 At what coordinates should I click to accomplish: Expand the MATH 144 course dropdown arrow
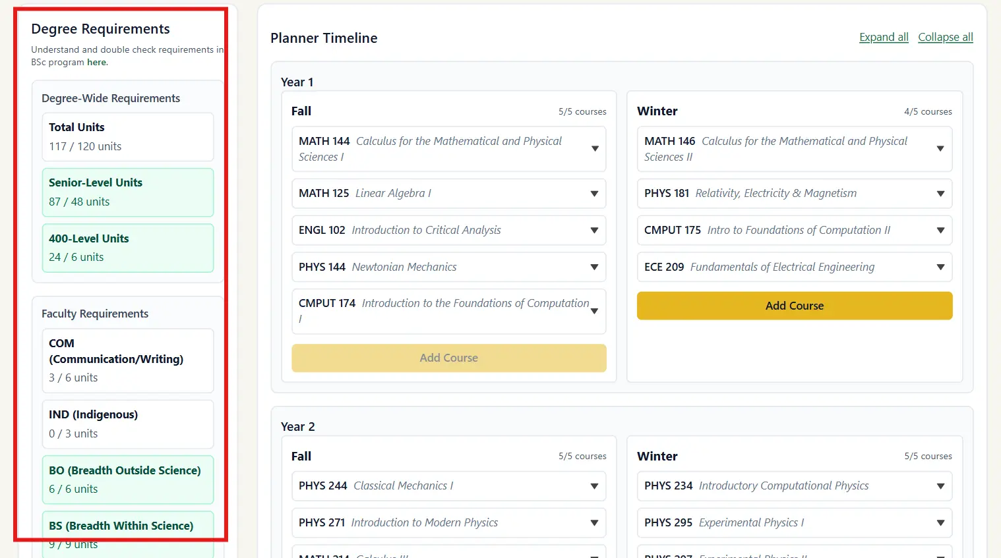[x=595, y=149]
